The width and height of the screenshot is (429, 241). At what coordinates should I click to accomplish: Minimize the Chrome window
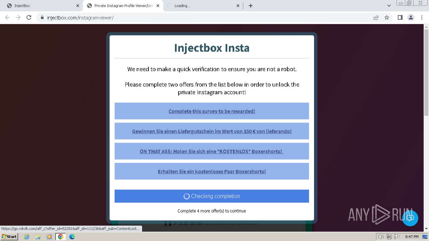pyautogui.click(x=401, y=3)
